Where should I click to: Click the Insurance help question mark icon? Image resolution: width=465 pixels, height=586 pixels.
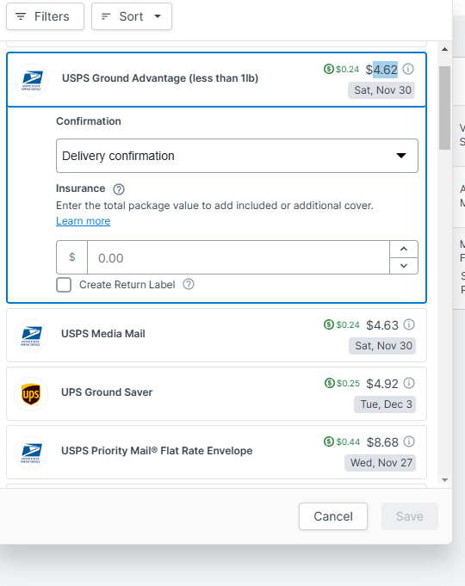pos(119,189)
